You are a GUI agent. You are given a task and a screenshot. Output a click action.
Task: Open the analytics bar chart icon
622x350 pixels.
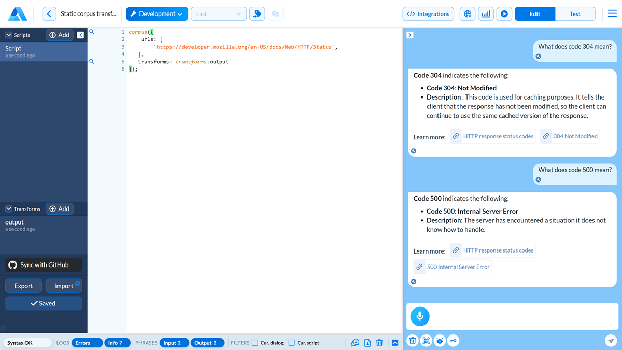[486, 14]
